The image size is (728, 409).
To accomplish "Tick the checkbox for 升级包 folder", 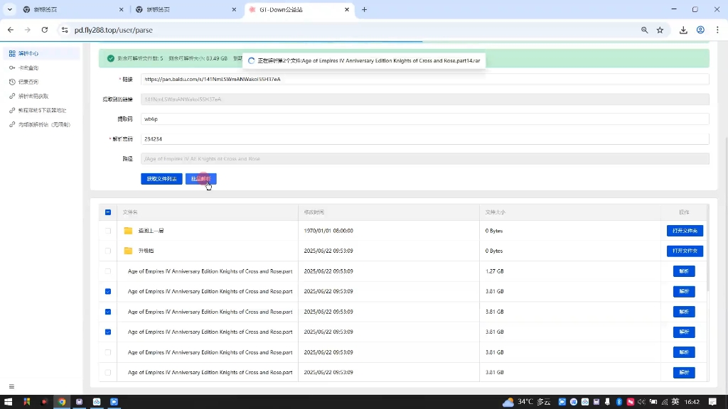I will [x=108, y=251].
